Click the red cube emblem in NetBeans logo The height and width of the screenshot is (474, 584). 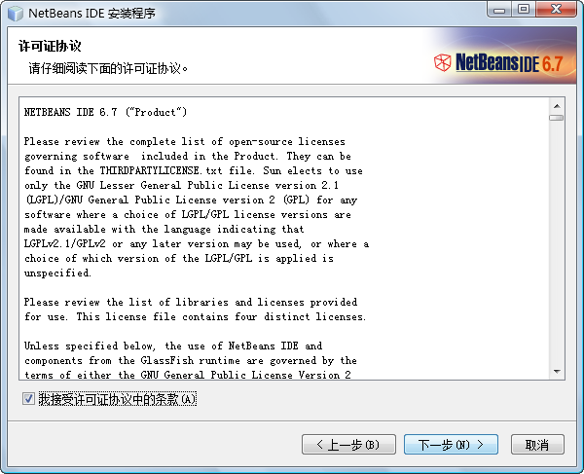coord(442,62)
